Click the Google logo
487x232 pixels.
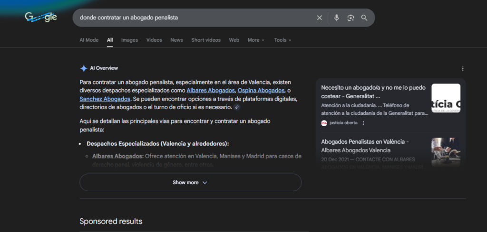coord(41,17)
